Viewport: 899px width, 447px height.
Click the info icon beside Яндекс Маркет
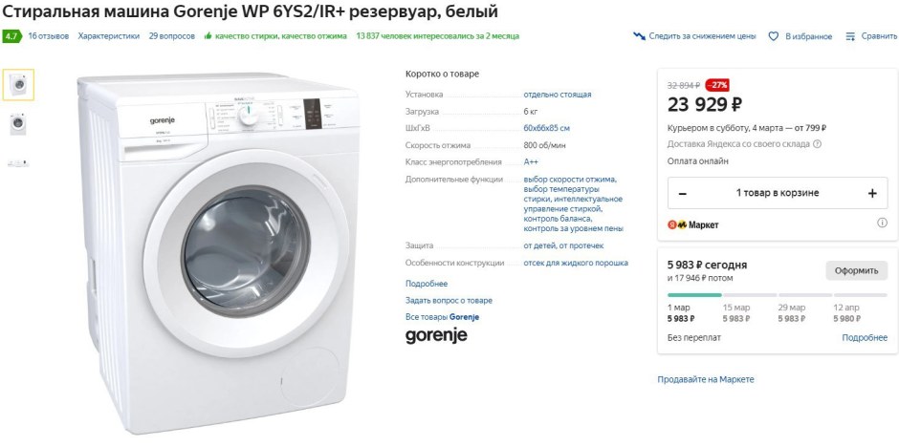pos(882,223)
